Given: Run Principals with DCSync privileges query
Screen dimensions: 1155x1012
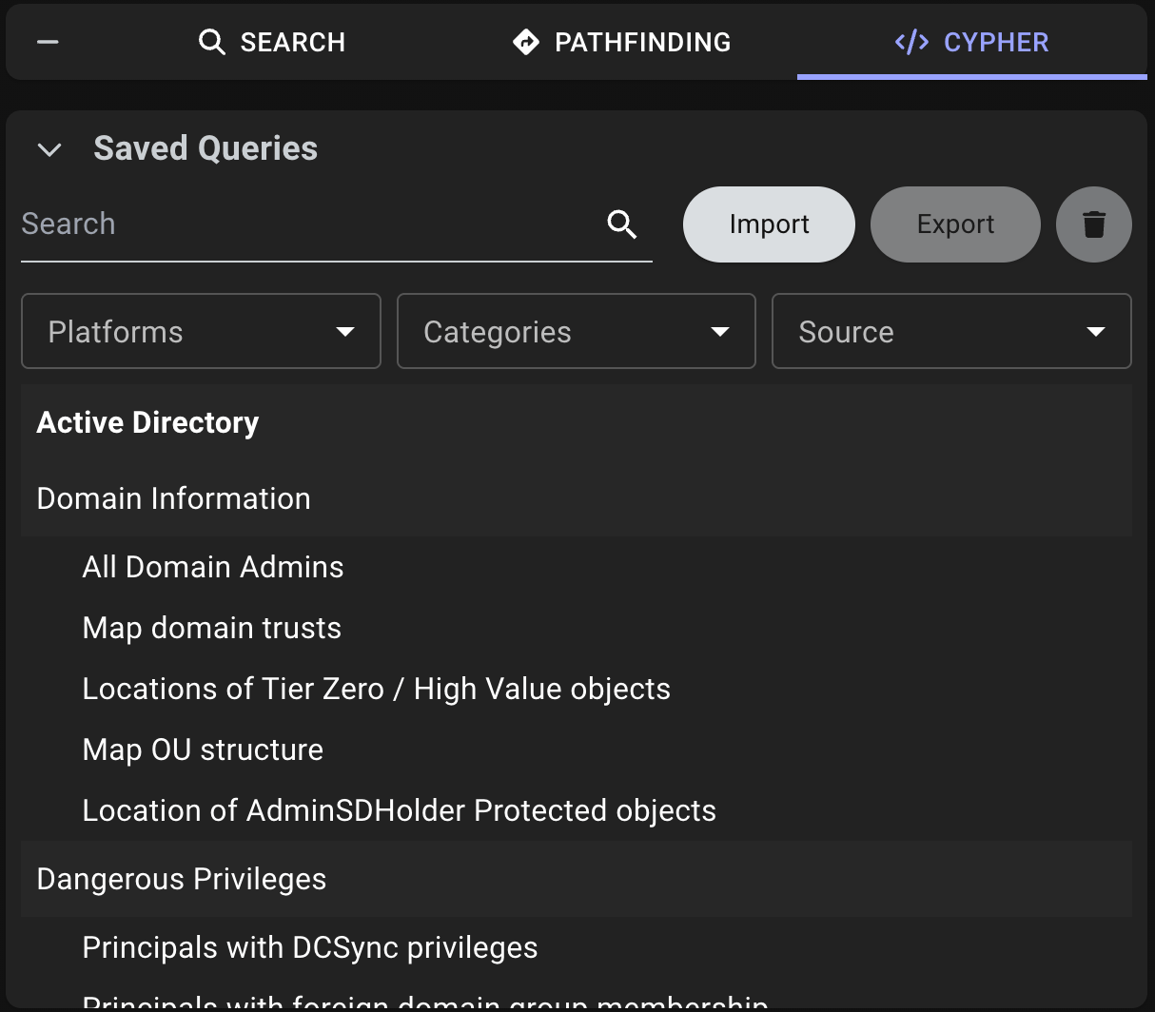Looking at the screenshot, I should tap(310, 947).
